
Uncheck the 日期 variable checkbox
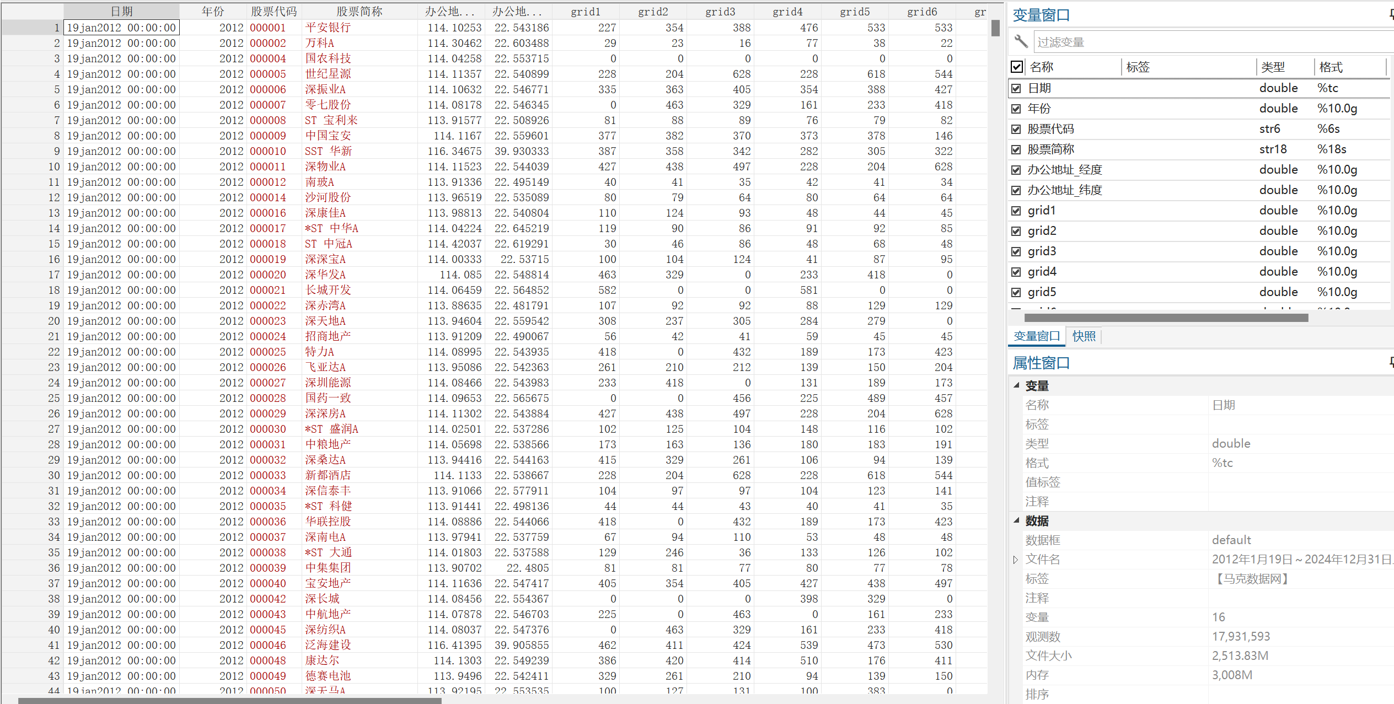[x=1016, y=88]
